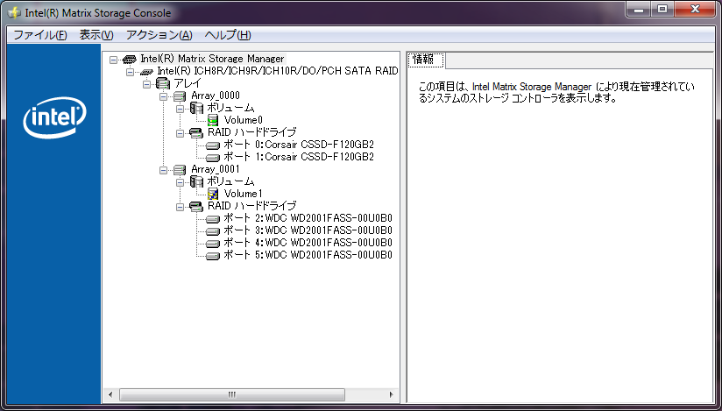This screenshot has height=411, width=722.
Task: Select ポート 3:WDC WD2001FASS-00U0B0 text
Action: tap(308, 230)
